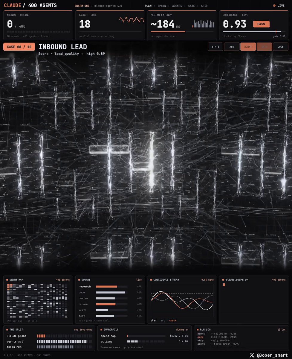Click the 'code' squad label
This screenshot has width=292, height=359.
82,292
